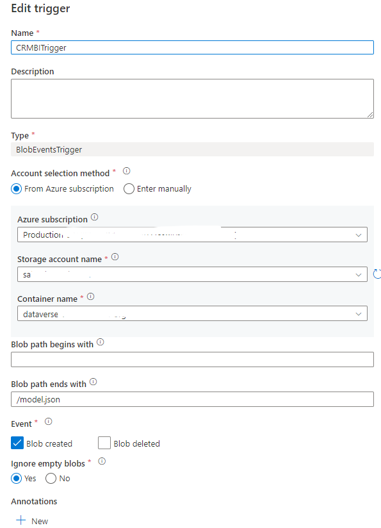The height and width of the screenshot is (528, 381).
Task: Click info icon beside Blob path ends with
Action: click(x=93, y=382)
